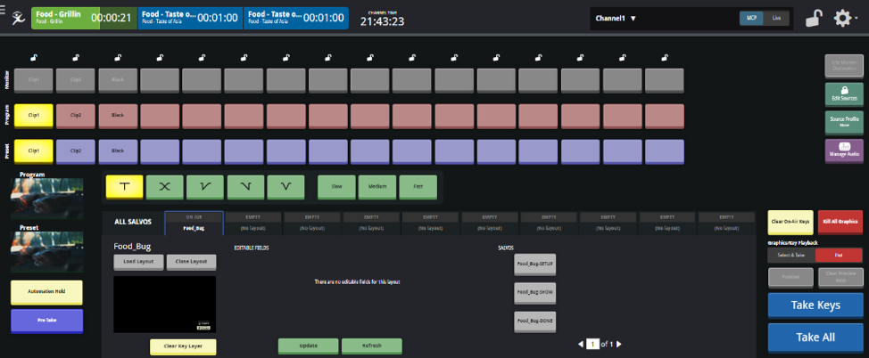Choose Slow transition speed
Screen dimensions: 869x358
tap(336, 187)
